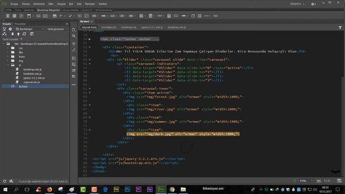
Task: Open the normalize.css related file tab
Action: 109,27
